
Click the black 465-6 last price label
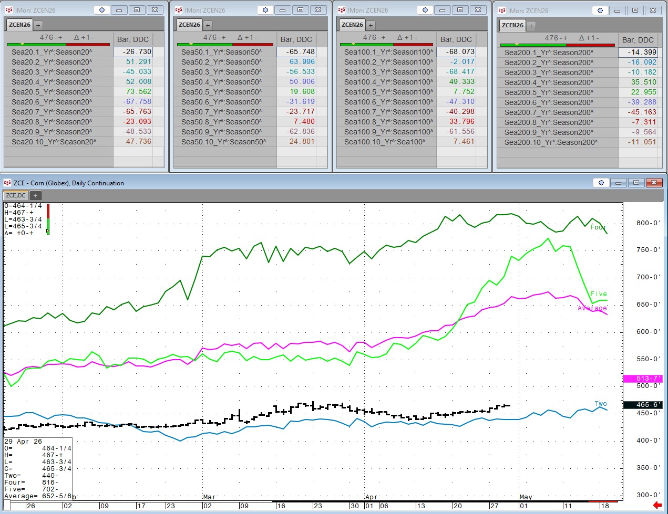pos(642,405)
